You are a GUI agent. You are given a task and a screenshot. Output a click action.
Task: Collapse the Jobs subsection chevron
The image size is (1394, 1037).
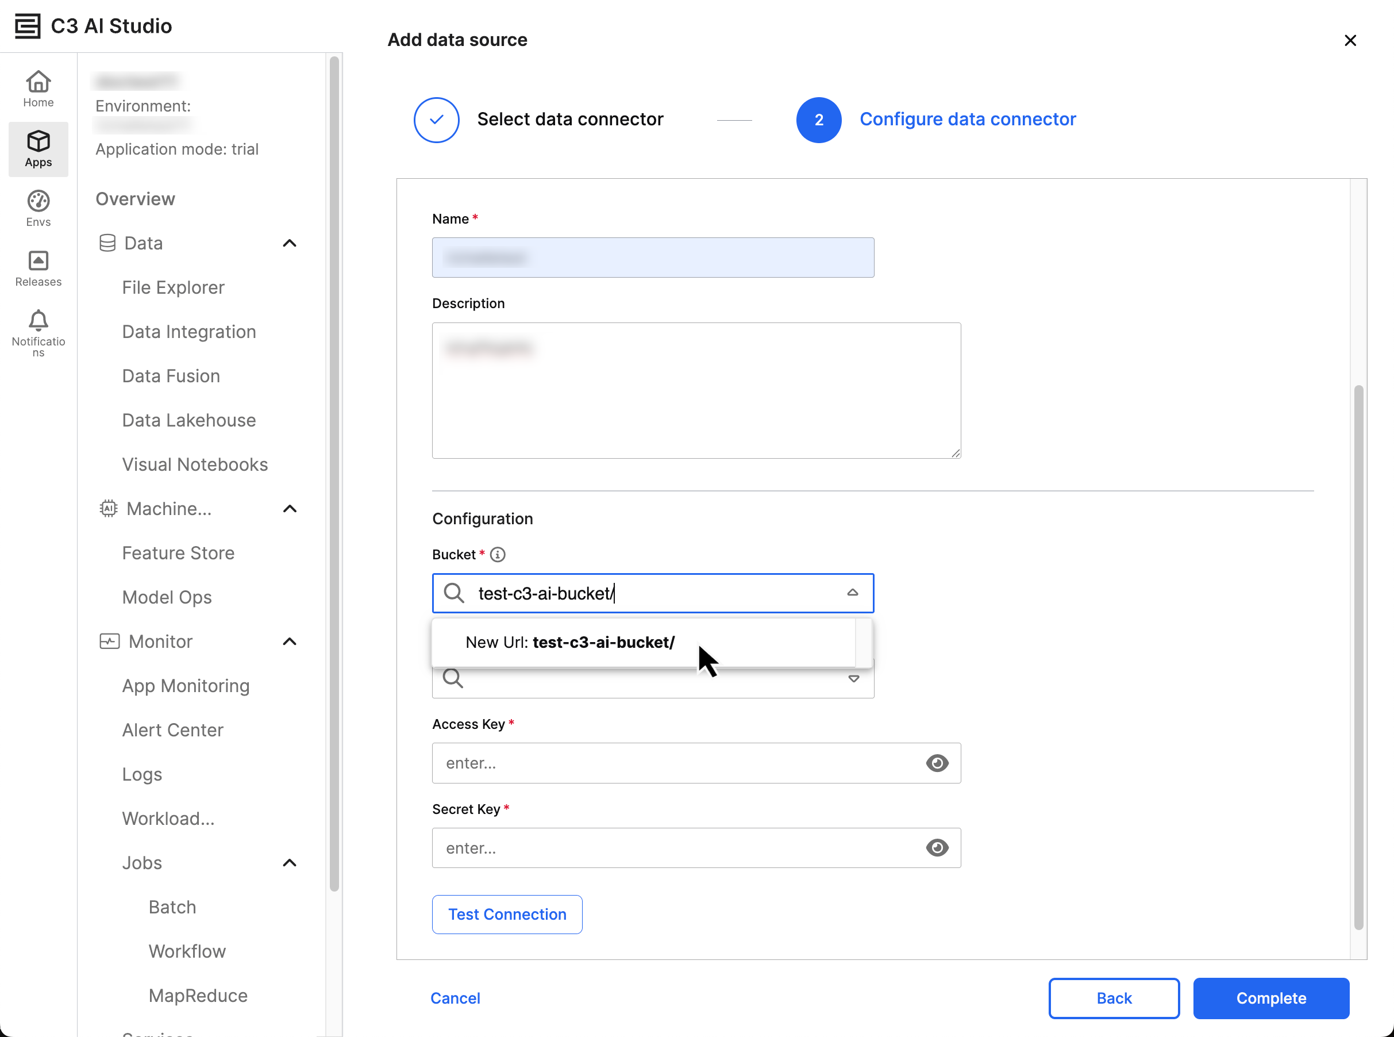coord(289,862)
